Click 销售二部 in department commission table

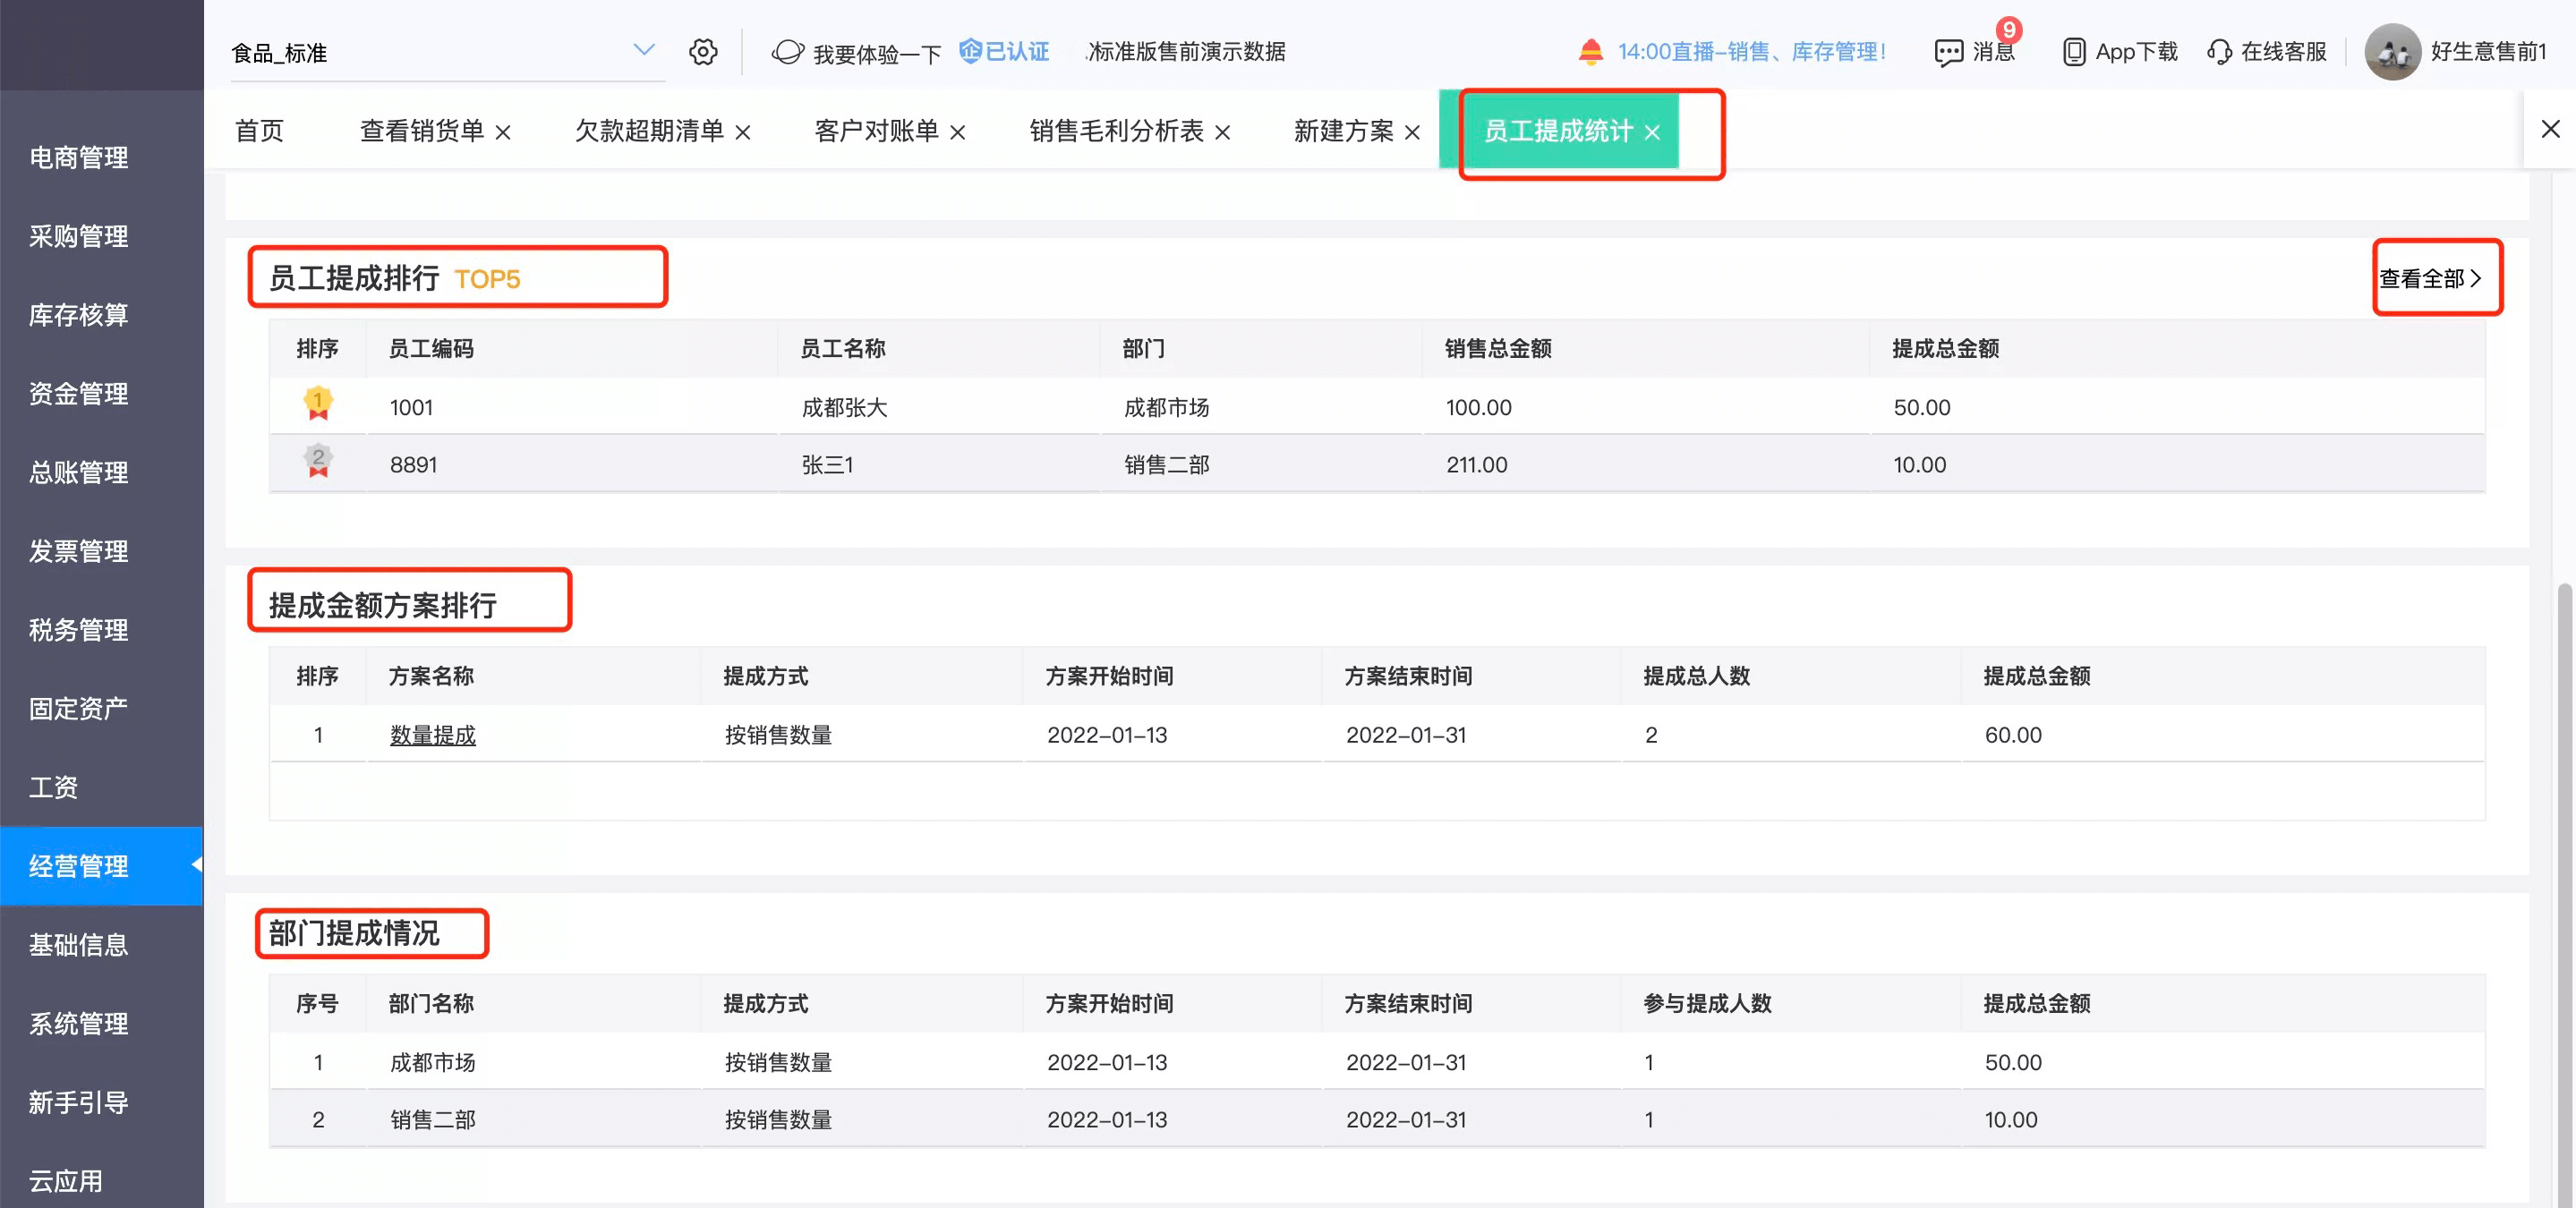click(x=432, y=1120)
